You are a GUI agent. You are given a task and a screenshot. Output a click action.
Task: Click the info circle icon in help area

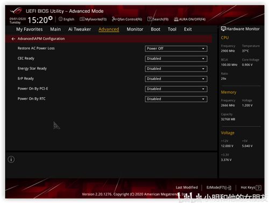click(x=11, y=160)
